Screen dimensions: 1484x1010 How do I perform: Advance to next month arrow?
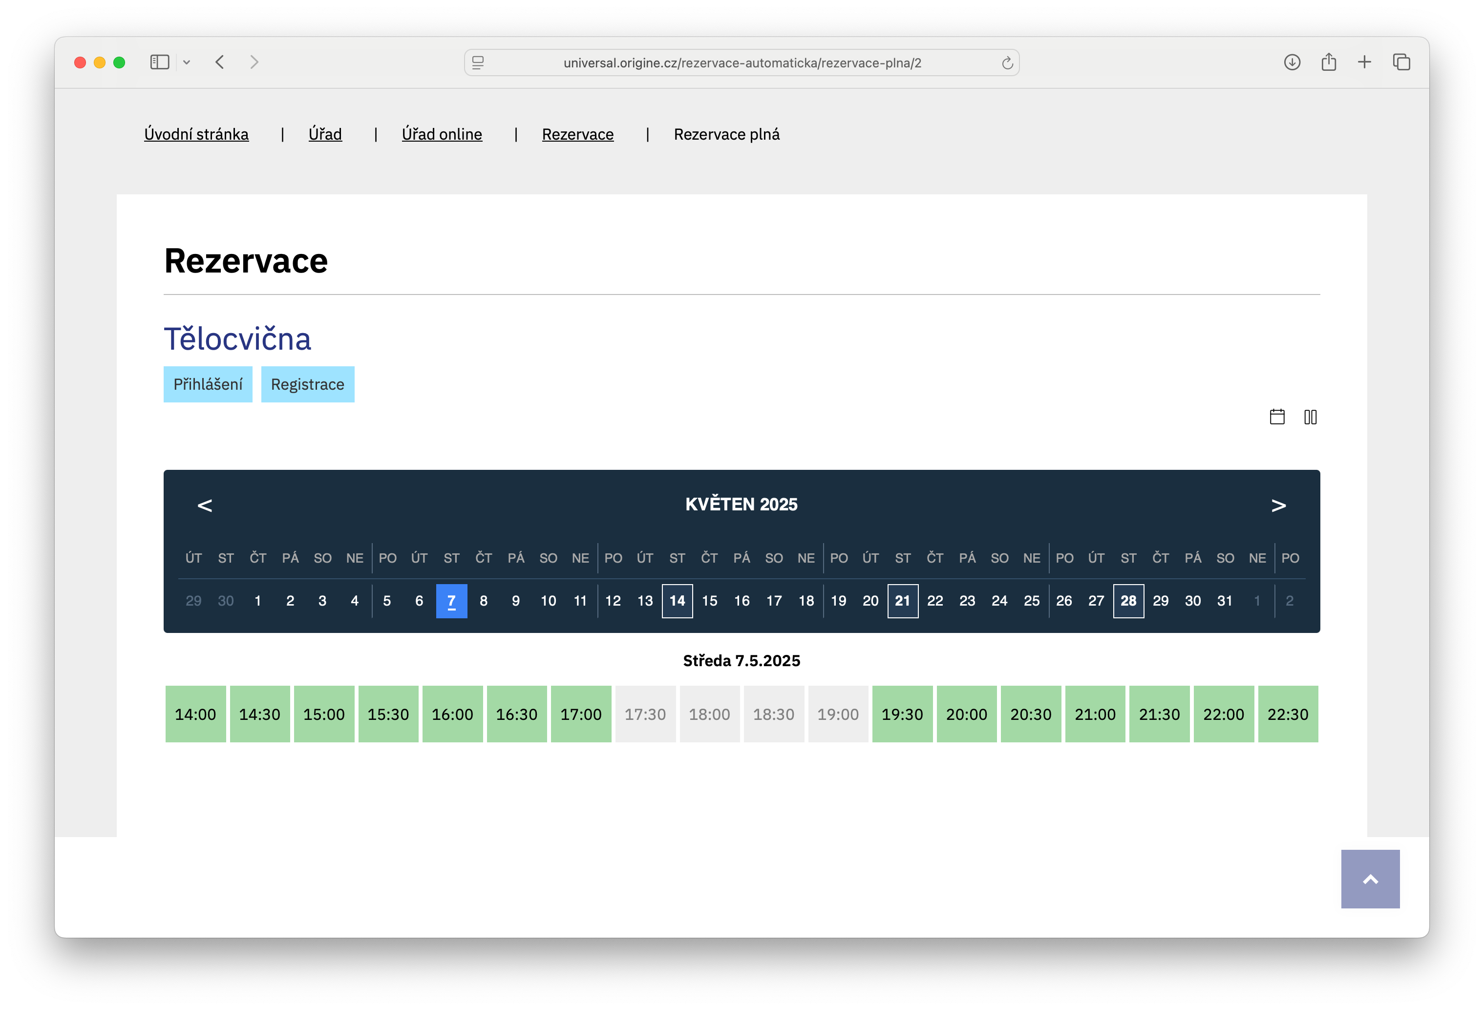click(x=1278, y=505)
